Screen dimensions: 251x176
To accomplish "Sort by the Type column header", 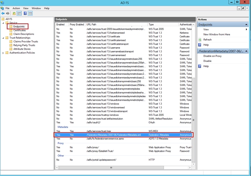I will tap(163, 24).
